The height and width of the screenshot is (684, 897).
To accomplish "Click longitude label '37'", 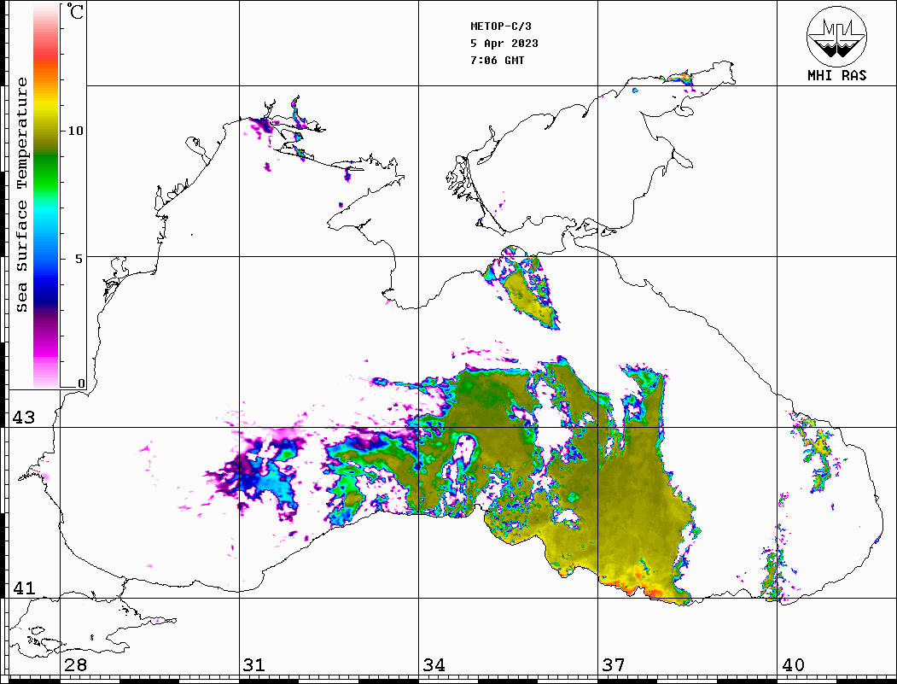I will (614, 664).
